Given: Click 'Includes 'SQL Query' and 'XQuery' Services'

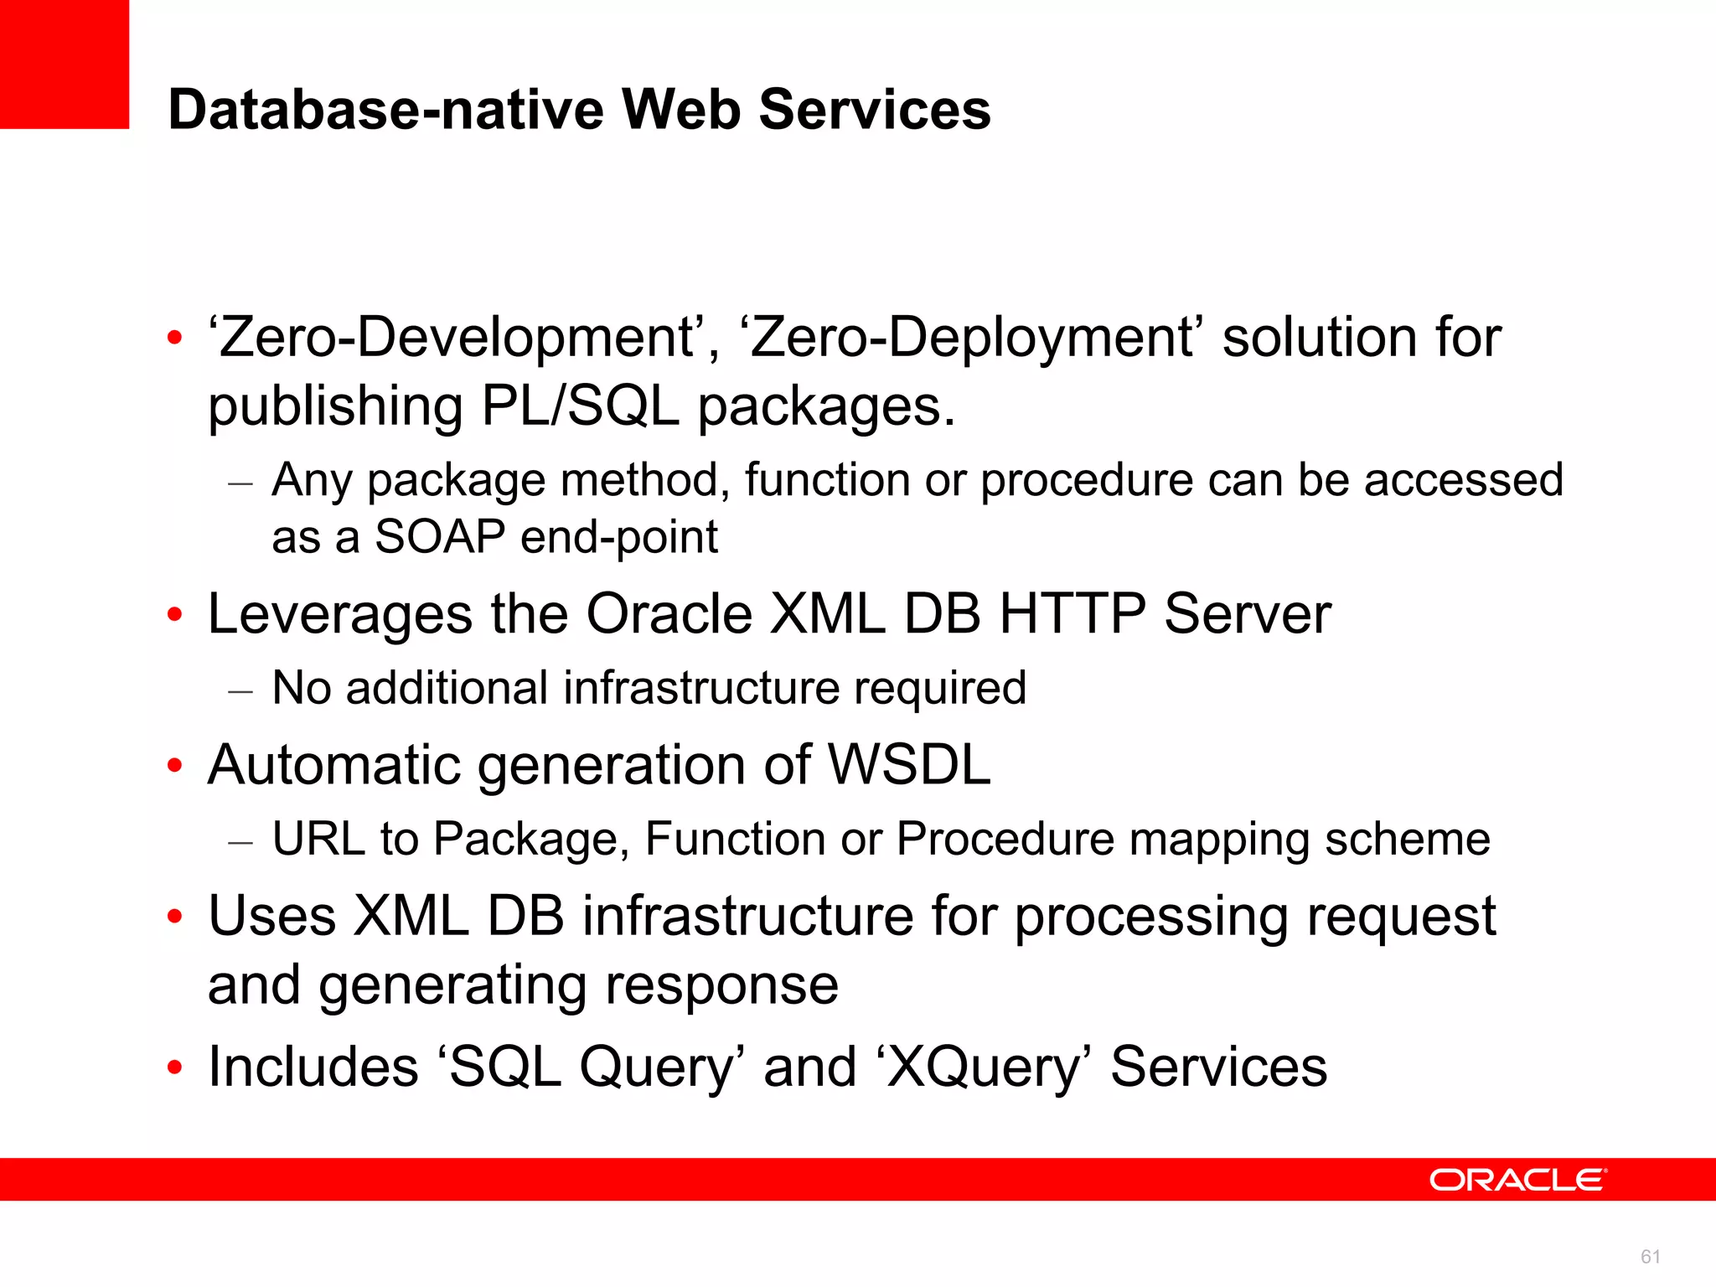Looking at the screenshot, I should [768, 1067].
